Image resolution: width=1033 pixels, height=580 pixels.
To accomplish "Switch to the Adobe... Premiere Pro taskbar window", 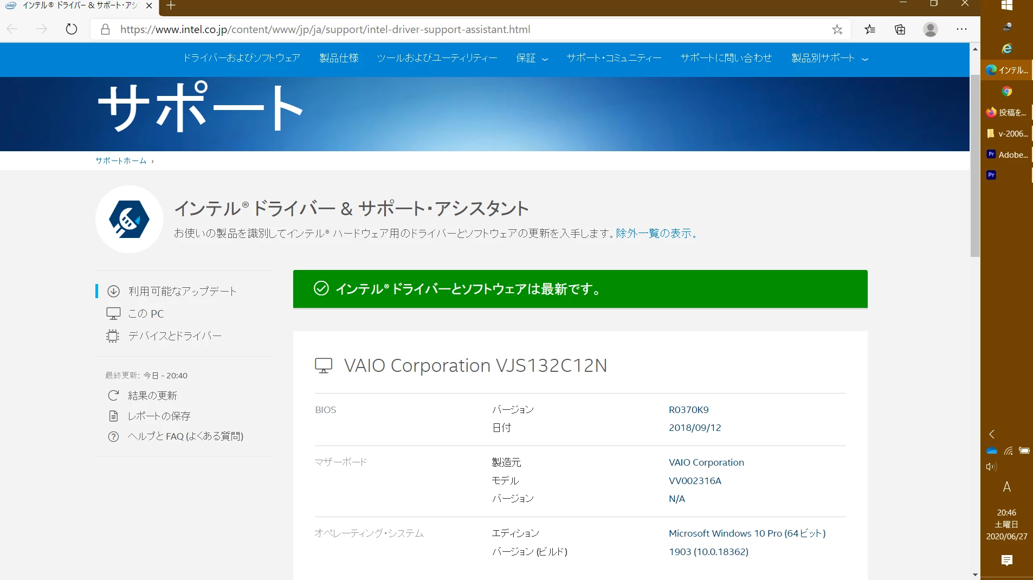I will tap(1006, 154).
